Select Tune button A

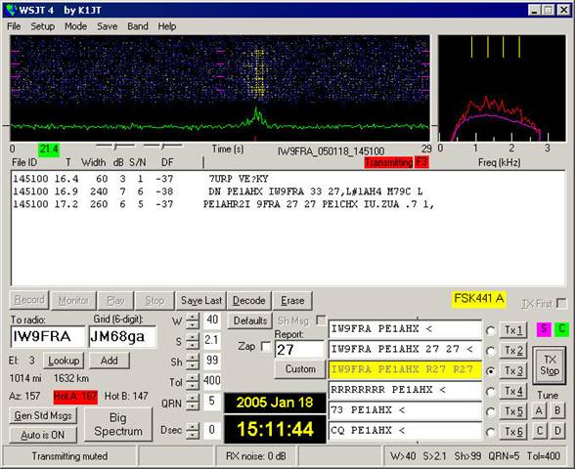coord(539,410)
